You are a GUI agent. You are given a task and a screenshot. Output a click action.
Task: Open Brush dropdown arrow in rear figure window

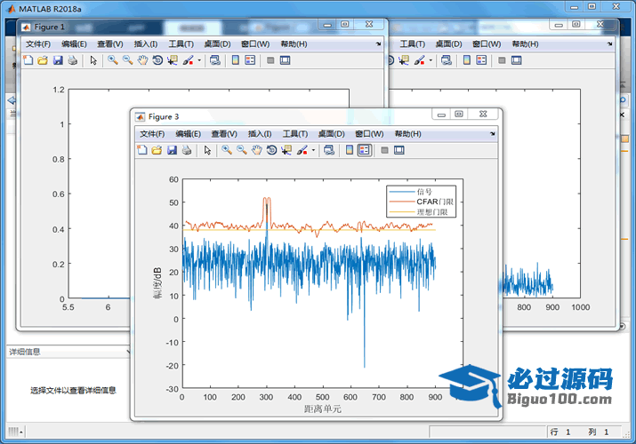click(x=431, y=60)
